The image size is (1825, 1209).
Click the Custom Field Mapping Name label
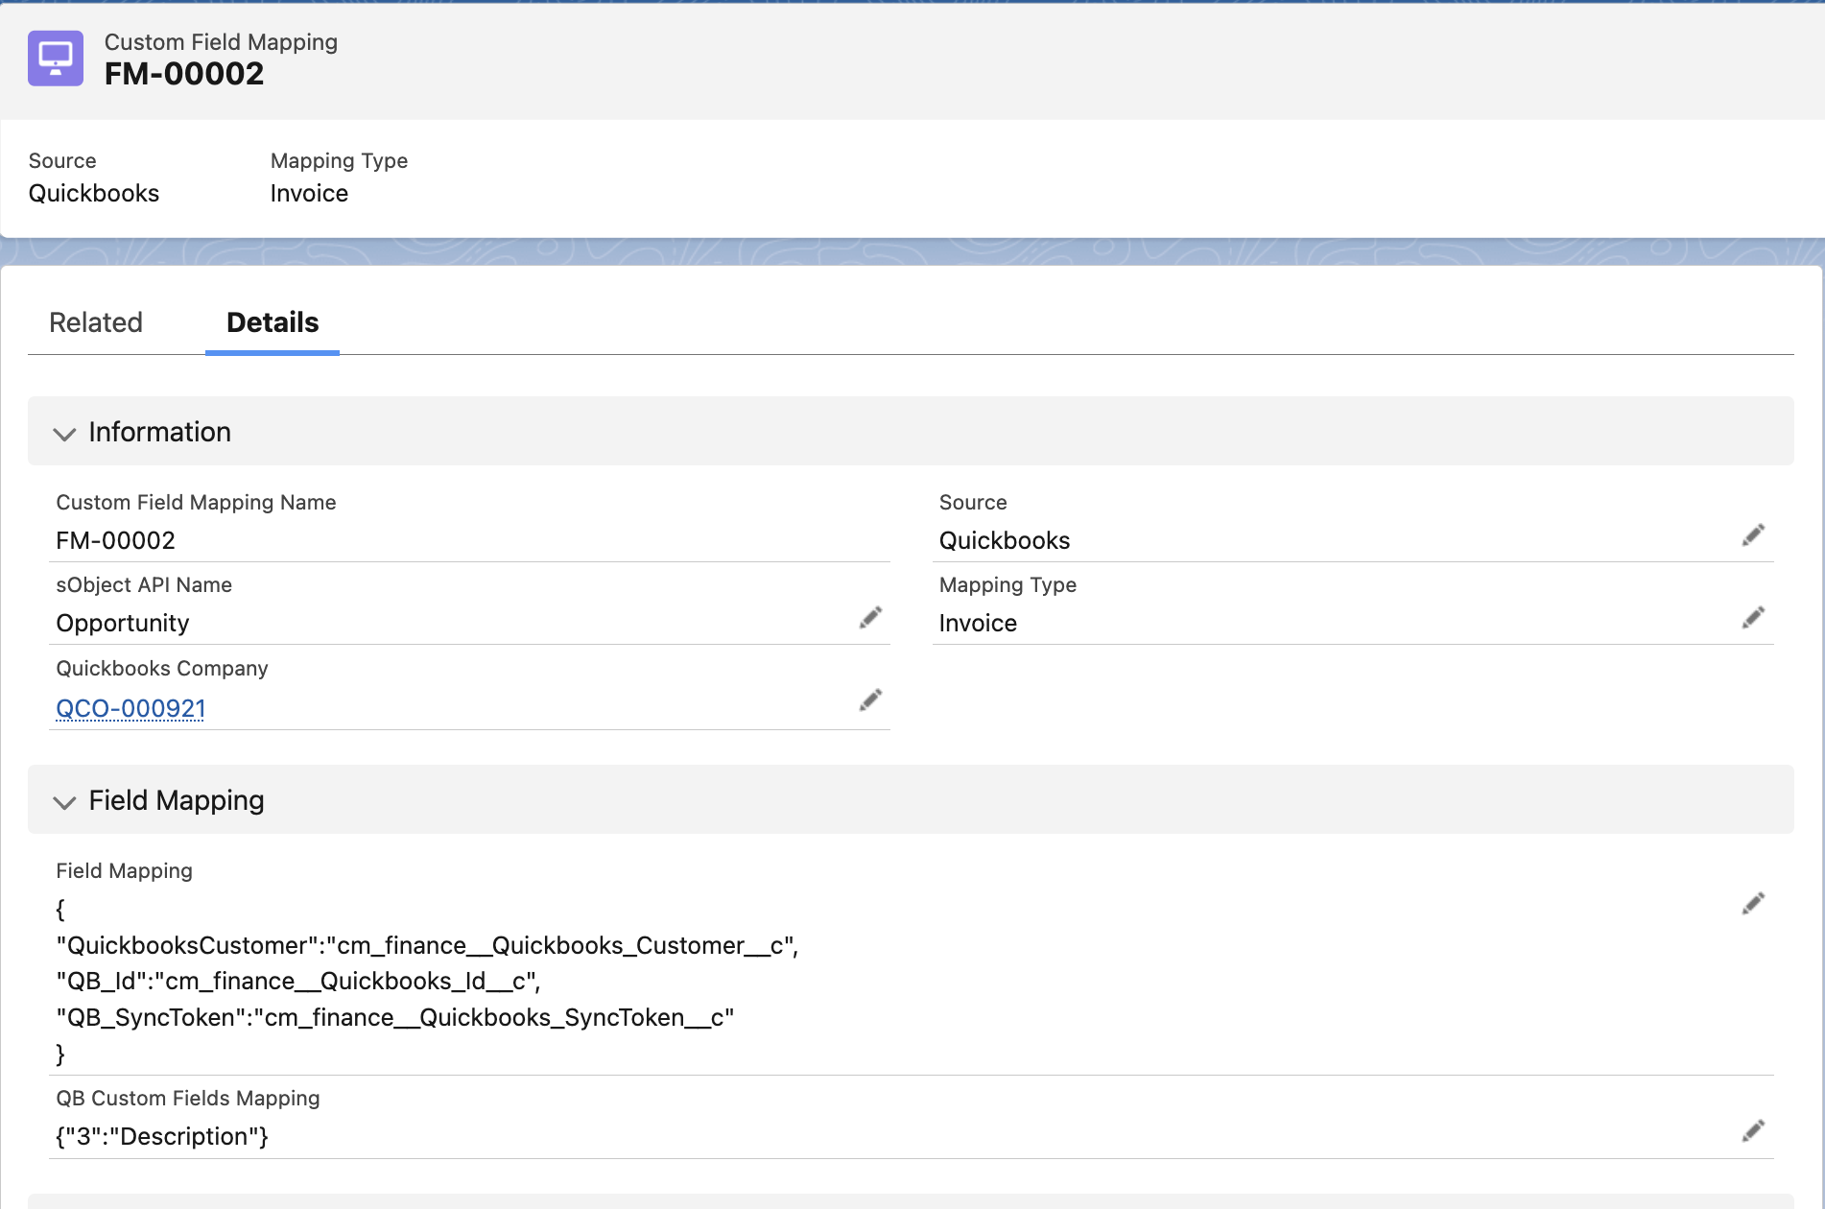point(196,502)
